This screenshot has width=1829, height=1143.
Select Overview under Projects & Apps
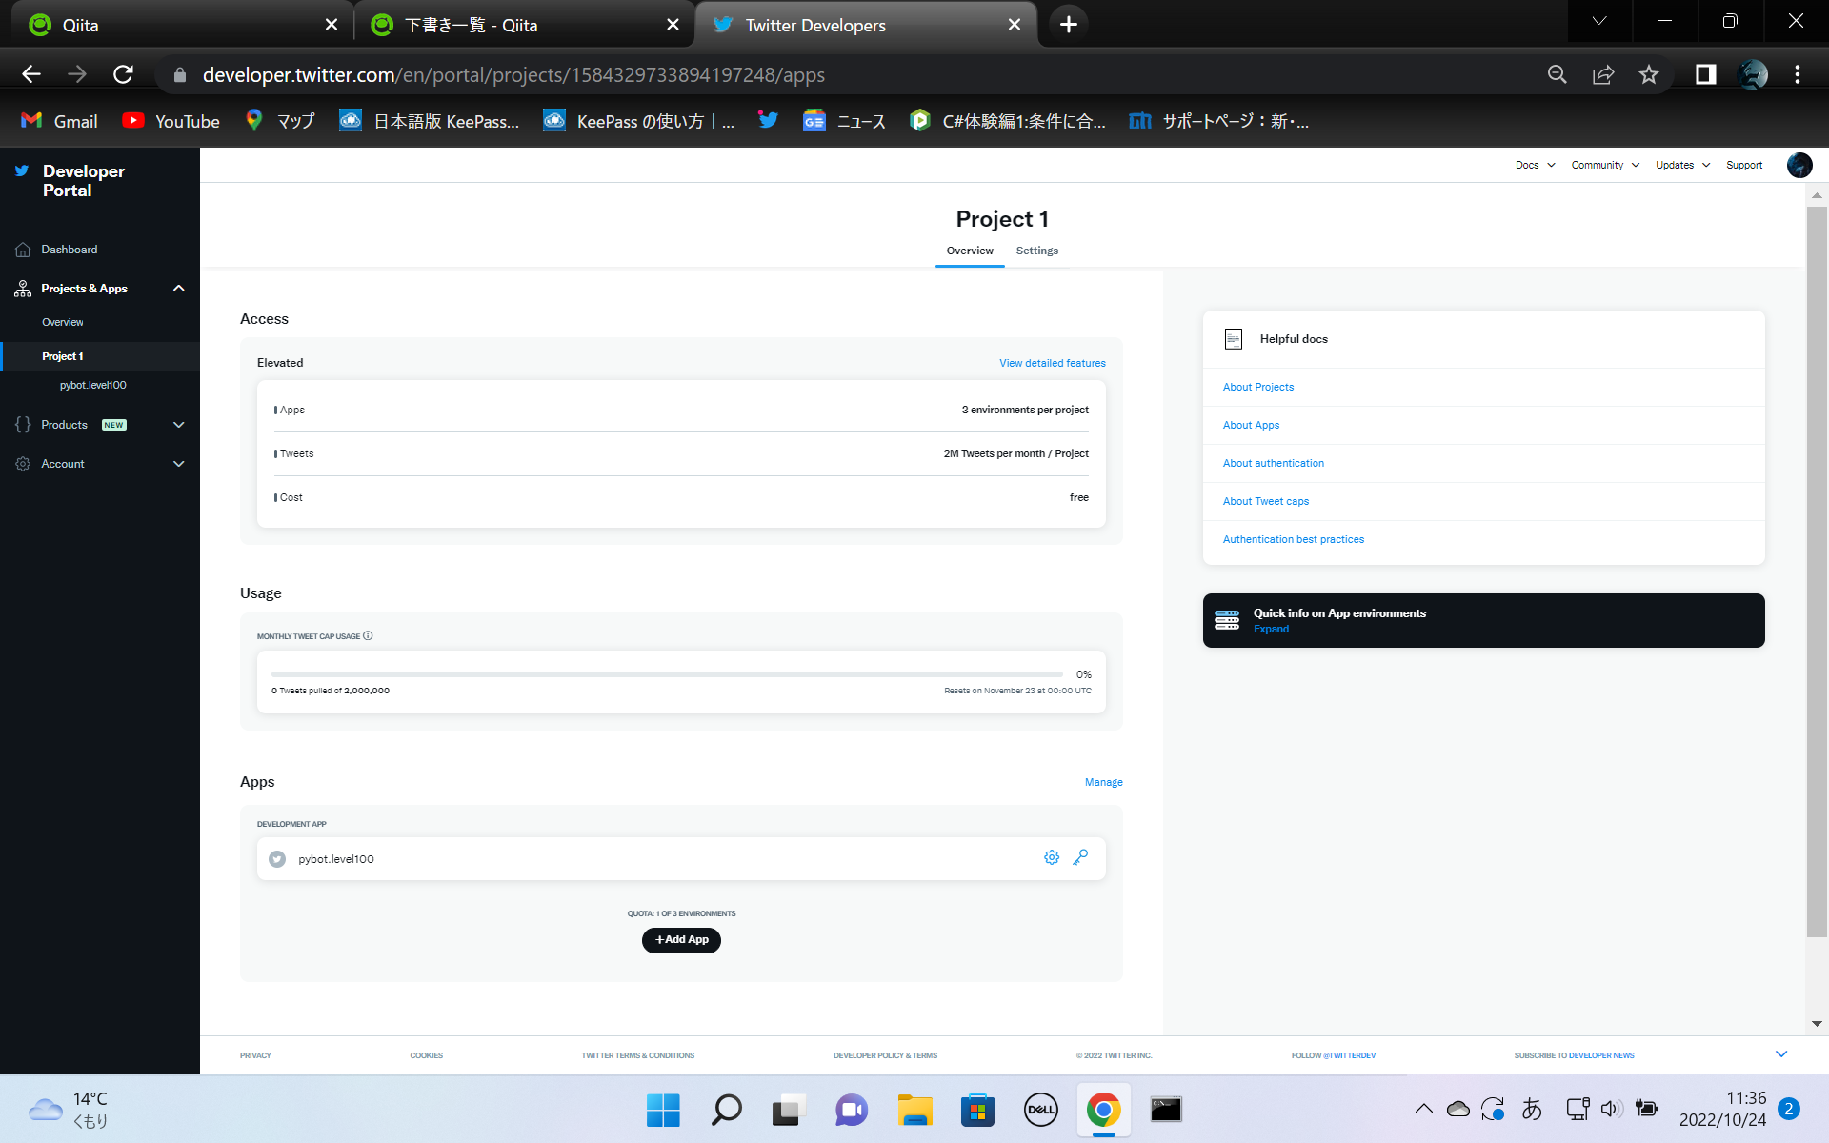(62, 322)
